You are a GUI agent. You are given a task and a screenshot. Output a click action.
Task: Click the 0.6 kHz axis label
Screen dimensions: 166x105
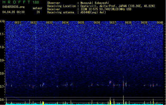(x=2, y=100)
